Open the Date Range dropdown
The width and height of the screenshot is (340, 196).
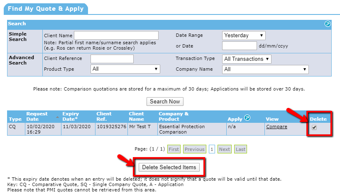pyautogui.click(x=244, y=36)
